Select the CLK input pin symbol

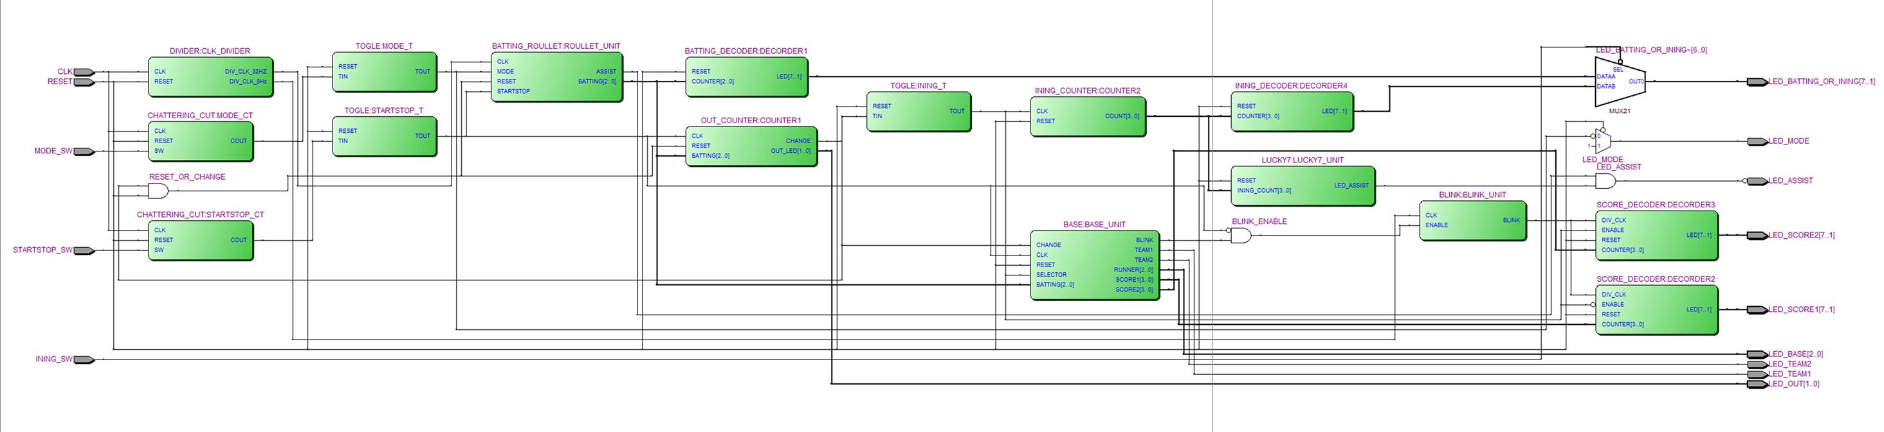84,71
